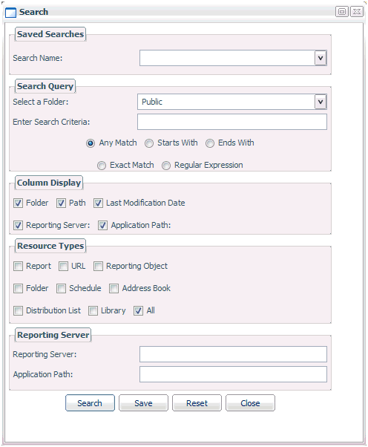Image resolution: width=368 pixels, height=447 pixels.
Task: Select the Starts With radio option
Action: [x=149, y=143]
